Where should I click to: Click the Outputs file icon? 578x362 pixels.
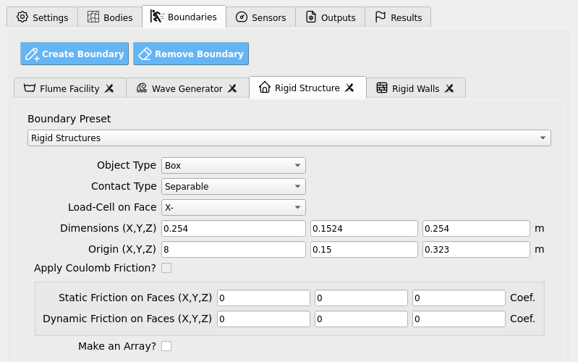pos(311,17)
